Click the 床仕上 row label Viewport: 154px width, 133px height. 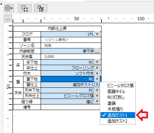tap(32, 68)
